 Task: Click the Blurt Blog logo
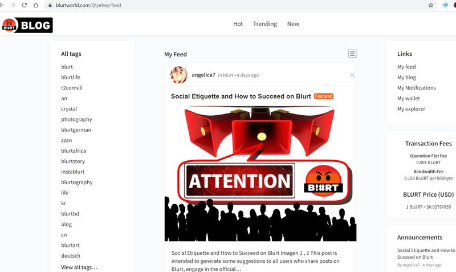[x=27, y=25]
